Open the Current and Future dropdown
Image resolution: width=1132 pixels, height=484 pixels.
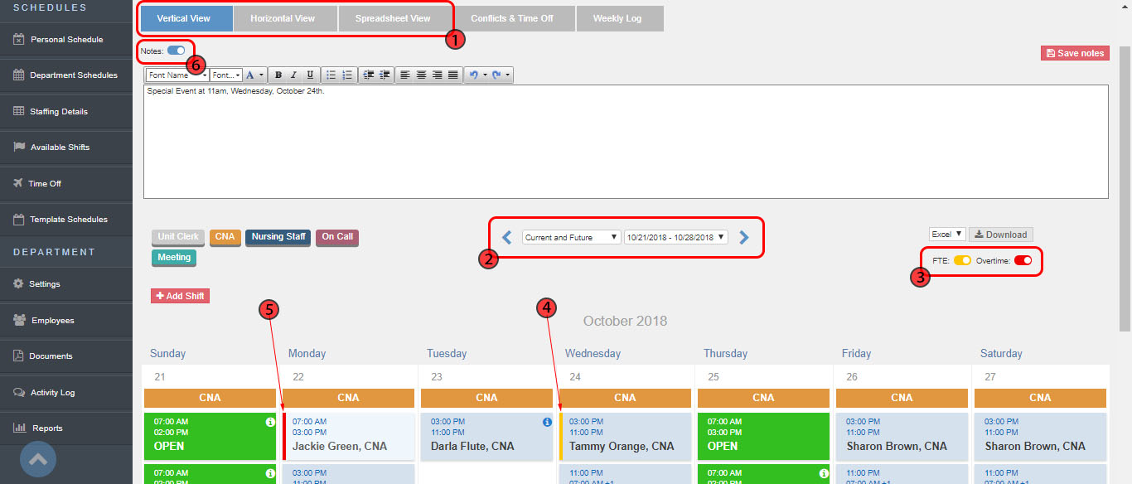pyautogui.click(x=571, y=237)
